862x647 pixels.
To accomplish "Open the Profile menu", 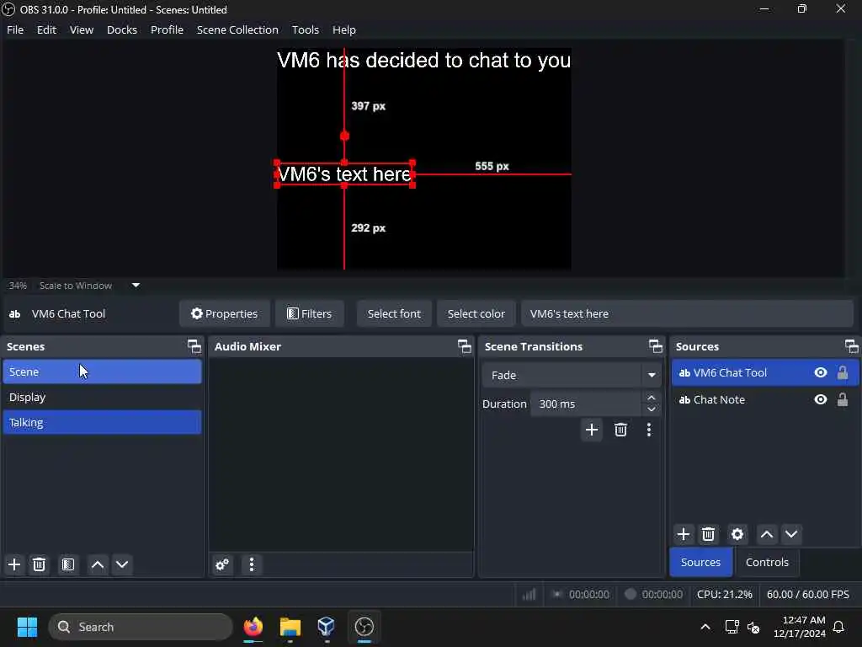I will pyautogui.click(x=168, y=29).
